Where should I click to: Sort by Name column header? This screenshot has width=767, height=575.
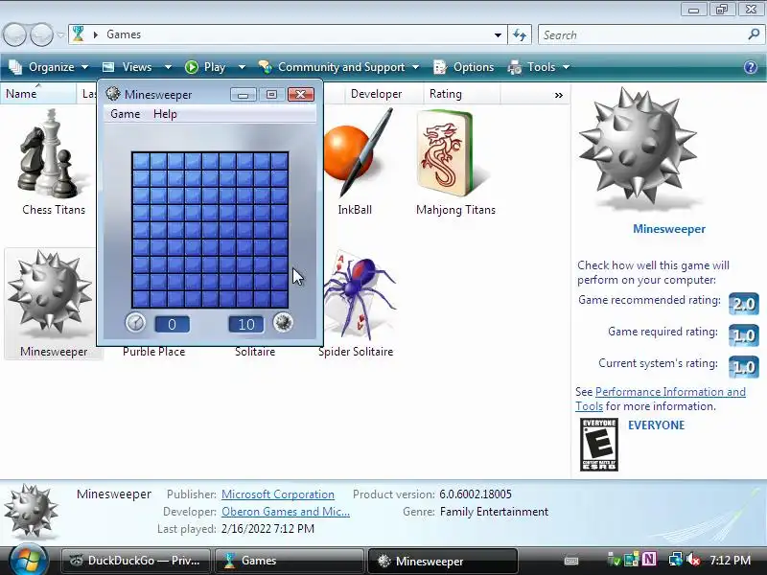tap(38, 93)
